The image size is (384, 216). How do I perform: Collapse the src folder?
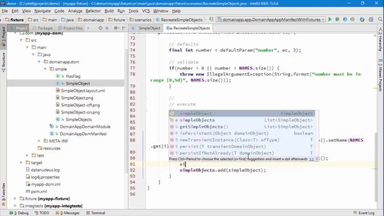[22, 40]
